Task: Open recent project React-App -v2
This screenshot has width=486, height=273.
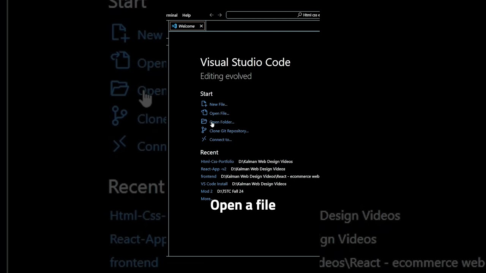Action: tap(213, 169)
